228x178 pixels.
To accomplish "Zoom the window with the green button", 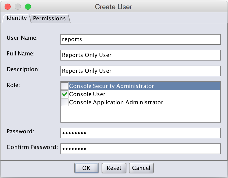I will tap(28, 7).
